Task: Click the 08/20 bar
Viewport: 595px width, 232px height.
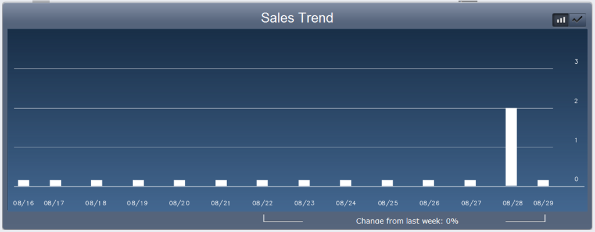Action: [x=180, y=183]
